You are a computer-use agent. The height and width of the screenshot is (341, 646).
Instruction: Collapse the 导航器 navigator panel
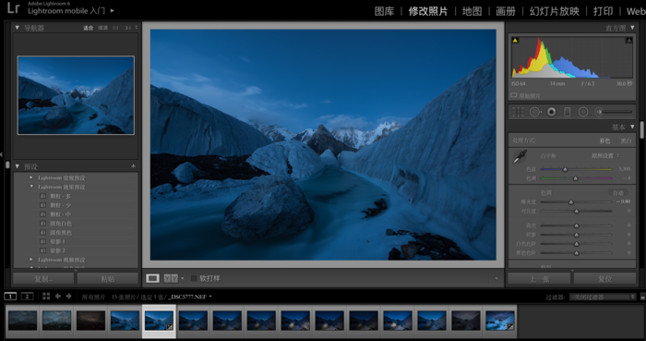coord(17,28)
